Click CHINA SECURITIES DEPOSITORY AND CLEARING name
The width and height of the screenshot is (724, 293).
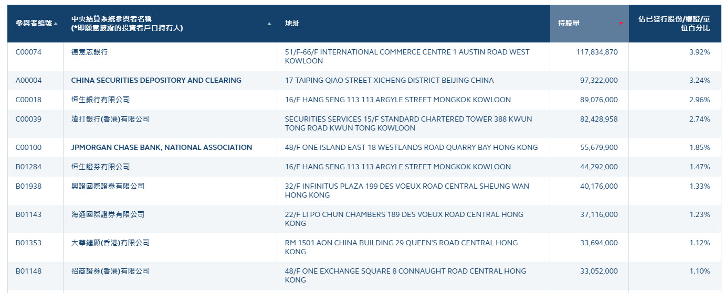click(156, 80)
